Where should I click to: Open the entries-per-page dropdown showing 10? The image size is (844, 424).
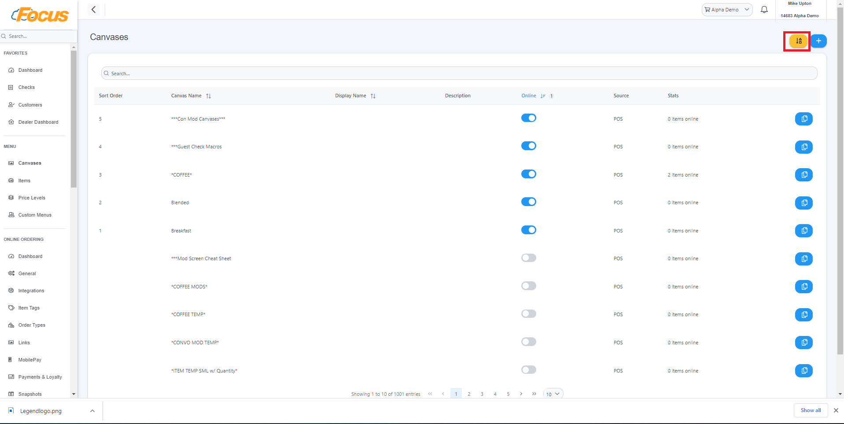point(553,394)
